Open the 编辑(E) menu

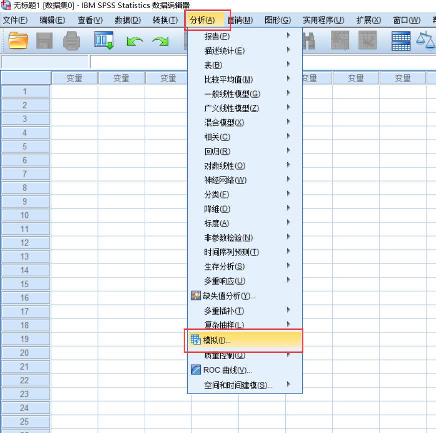point(52,20)
